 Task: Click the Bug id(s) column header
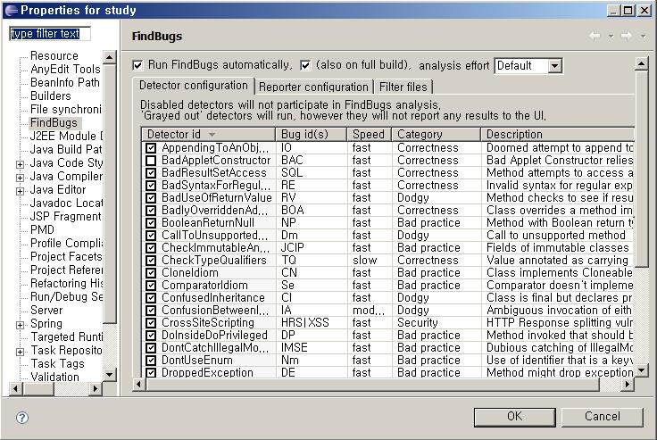tap(312, 134)
